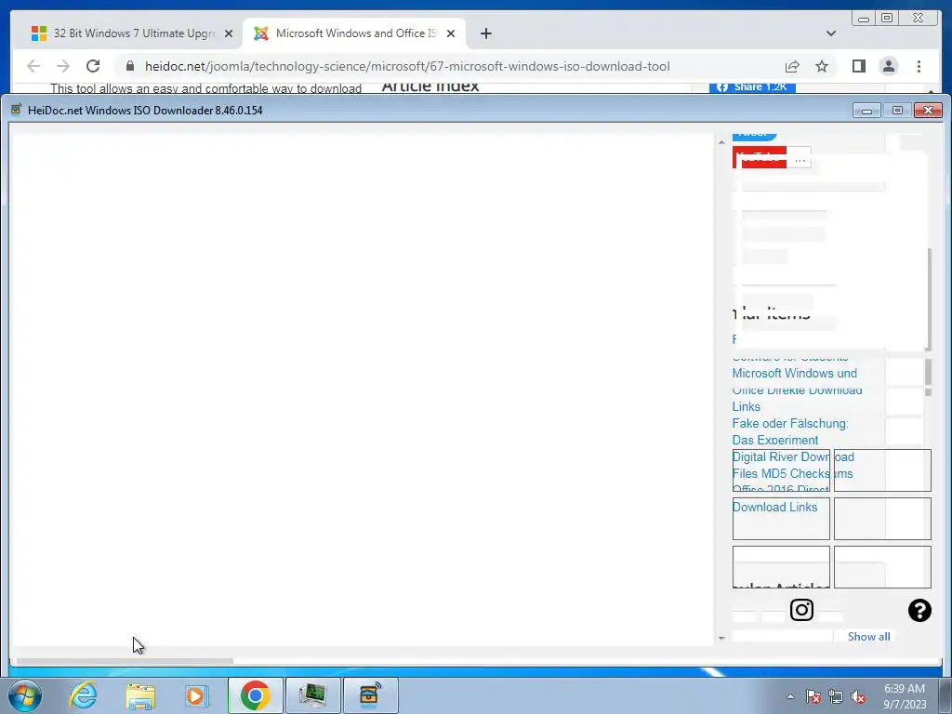Click the ellipsis beside the YouTube button
Screen dimensions: 952x714
[x=800, y=158]
